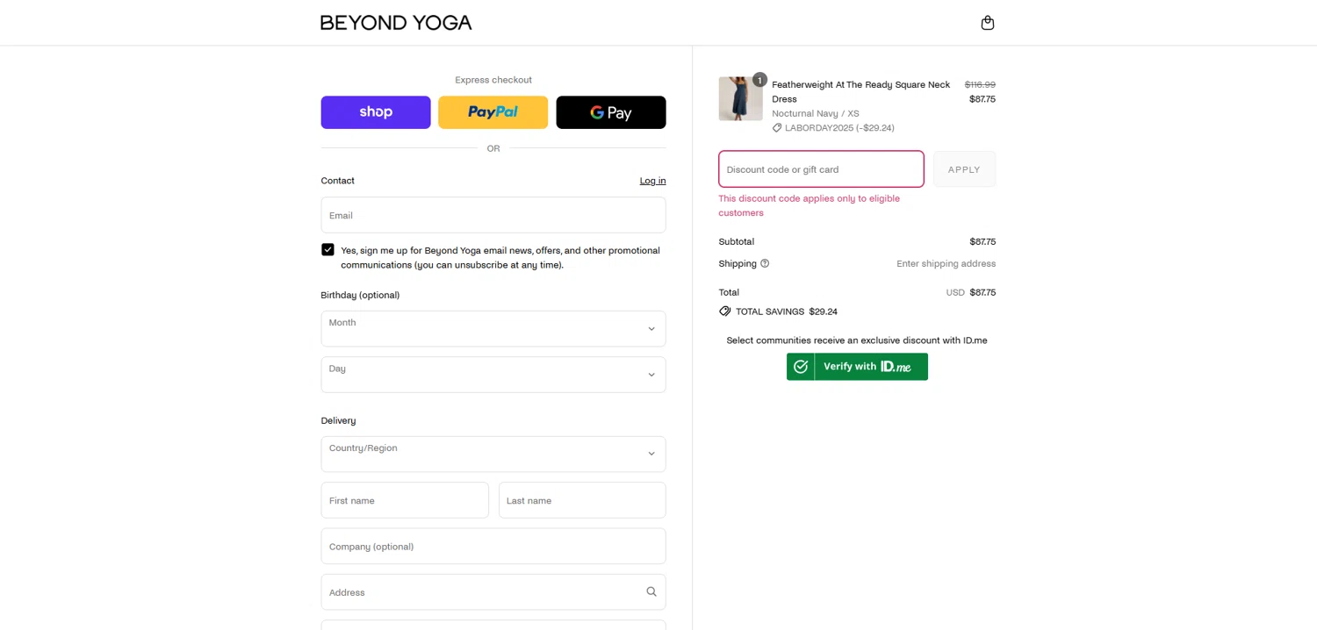Screen dimensions: 1317x630
Task: Click the quantity badge on product thumbnail
Action: tap(759, 79)
